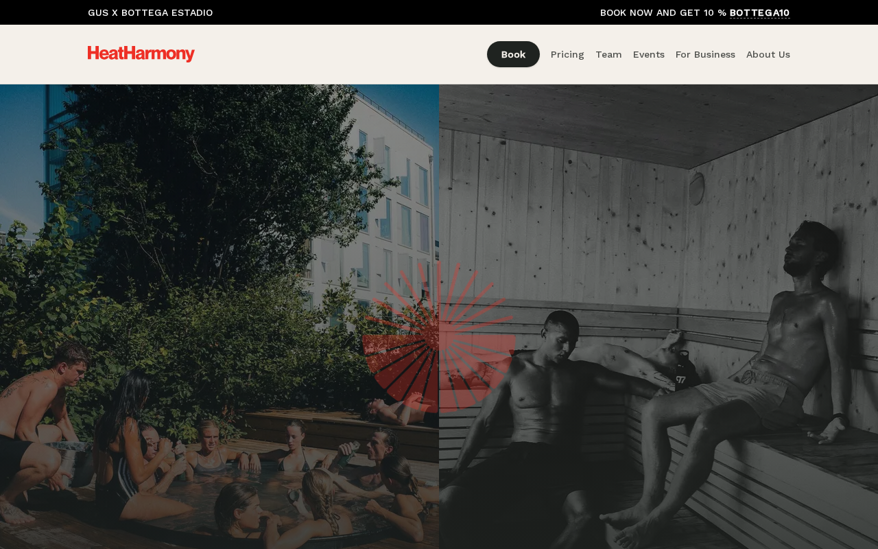The height and width of the screenshot is (549, 878).
Task: Click the BOOK NOW AND GET 10 % text
Action: [x=663, y=12]
